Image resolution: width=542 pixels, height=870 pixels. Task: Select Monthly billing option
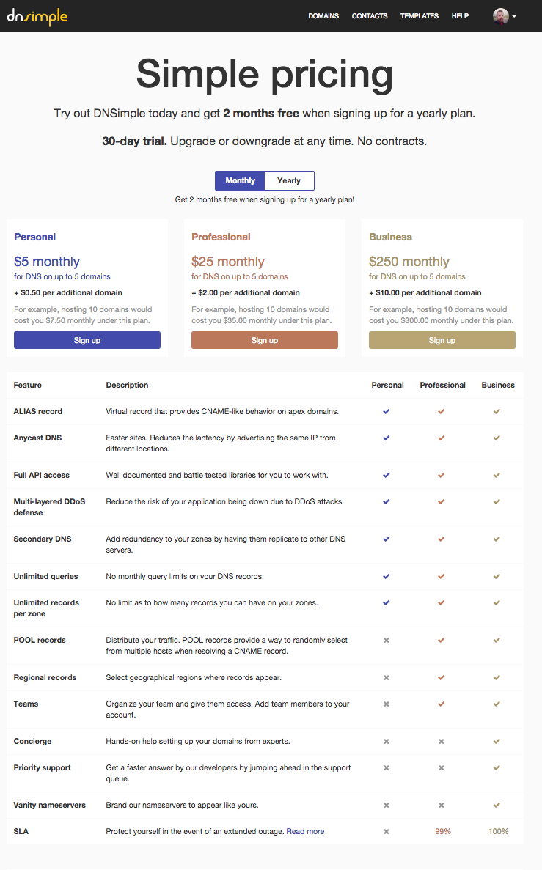tap(240, 180)
